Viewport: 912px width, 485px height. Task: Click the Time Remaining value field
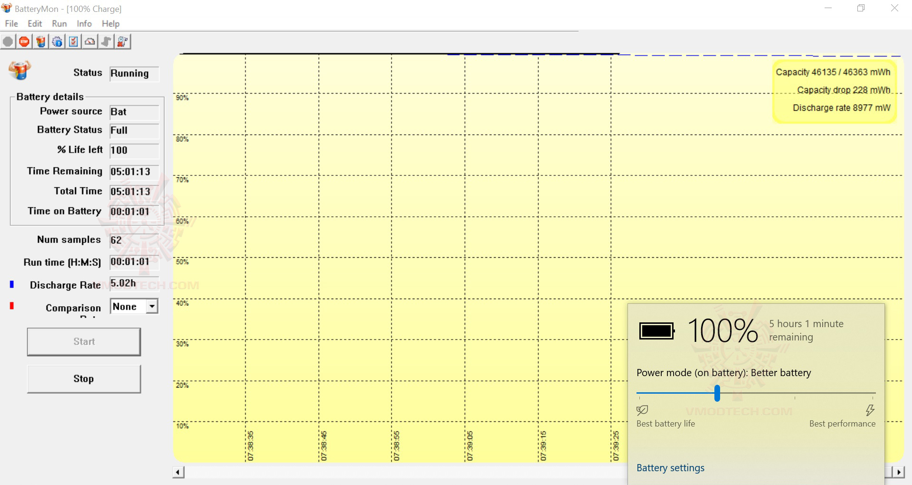134,172
